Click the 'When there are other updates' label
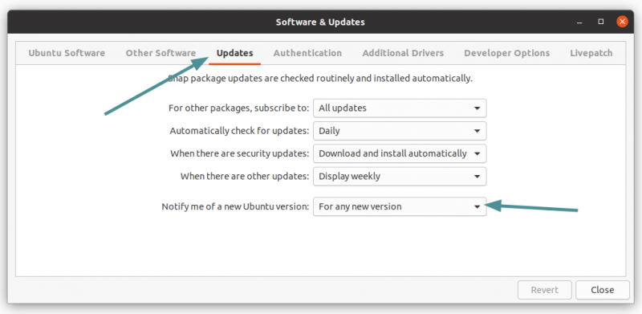Image resolution: width=642 pixels, height=314 pixels. point(245,176)
